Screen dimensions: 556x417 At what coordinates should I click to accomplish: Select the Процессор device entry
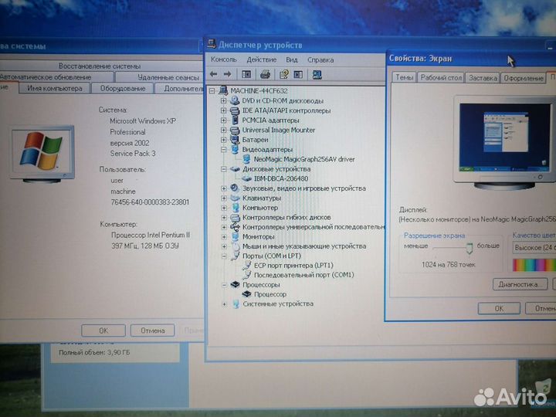click(x=270, y=294)
